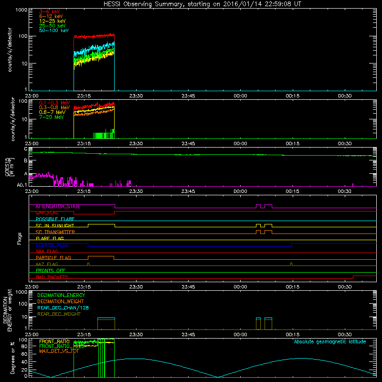The width and height of the screenshot is (382, 382).
Task: Click the BAD_PACKETS step-up after 00:30
Action: pos(353,277)
